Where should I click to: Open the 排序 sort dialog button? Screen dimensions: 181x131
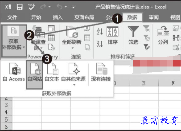point(113,36)
